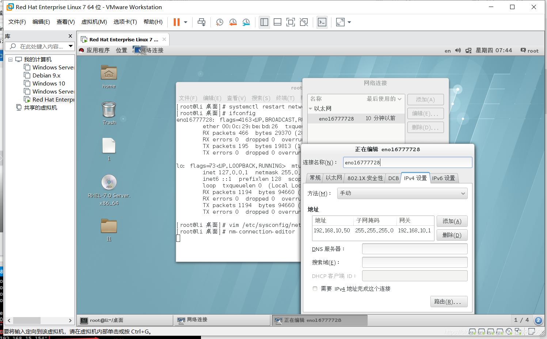
Task: Open the power options dropdown beside pause
Action: click(186, 22)
